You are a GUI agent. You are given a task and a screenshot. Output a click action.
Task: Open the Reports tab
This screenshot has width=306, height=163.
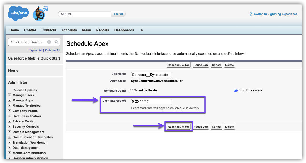102,30
